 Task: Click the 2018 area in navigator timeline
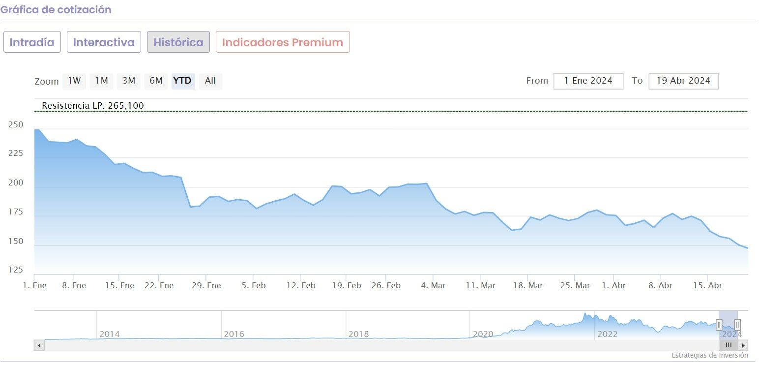[358, 334]
